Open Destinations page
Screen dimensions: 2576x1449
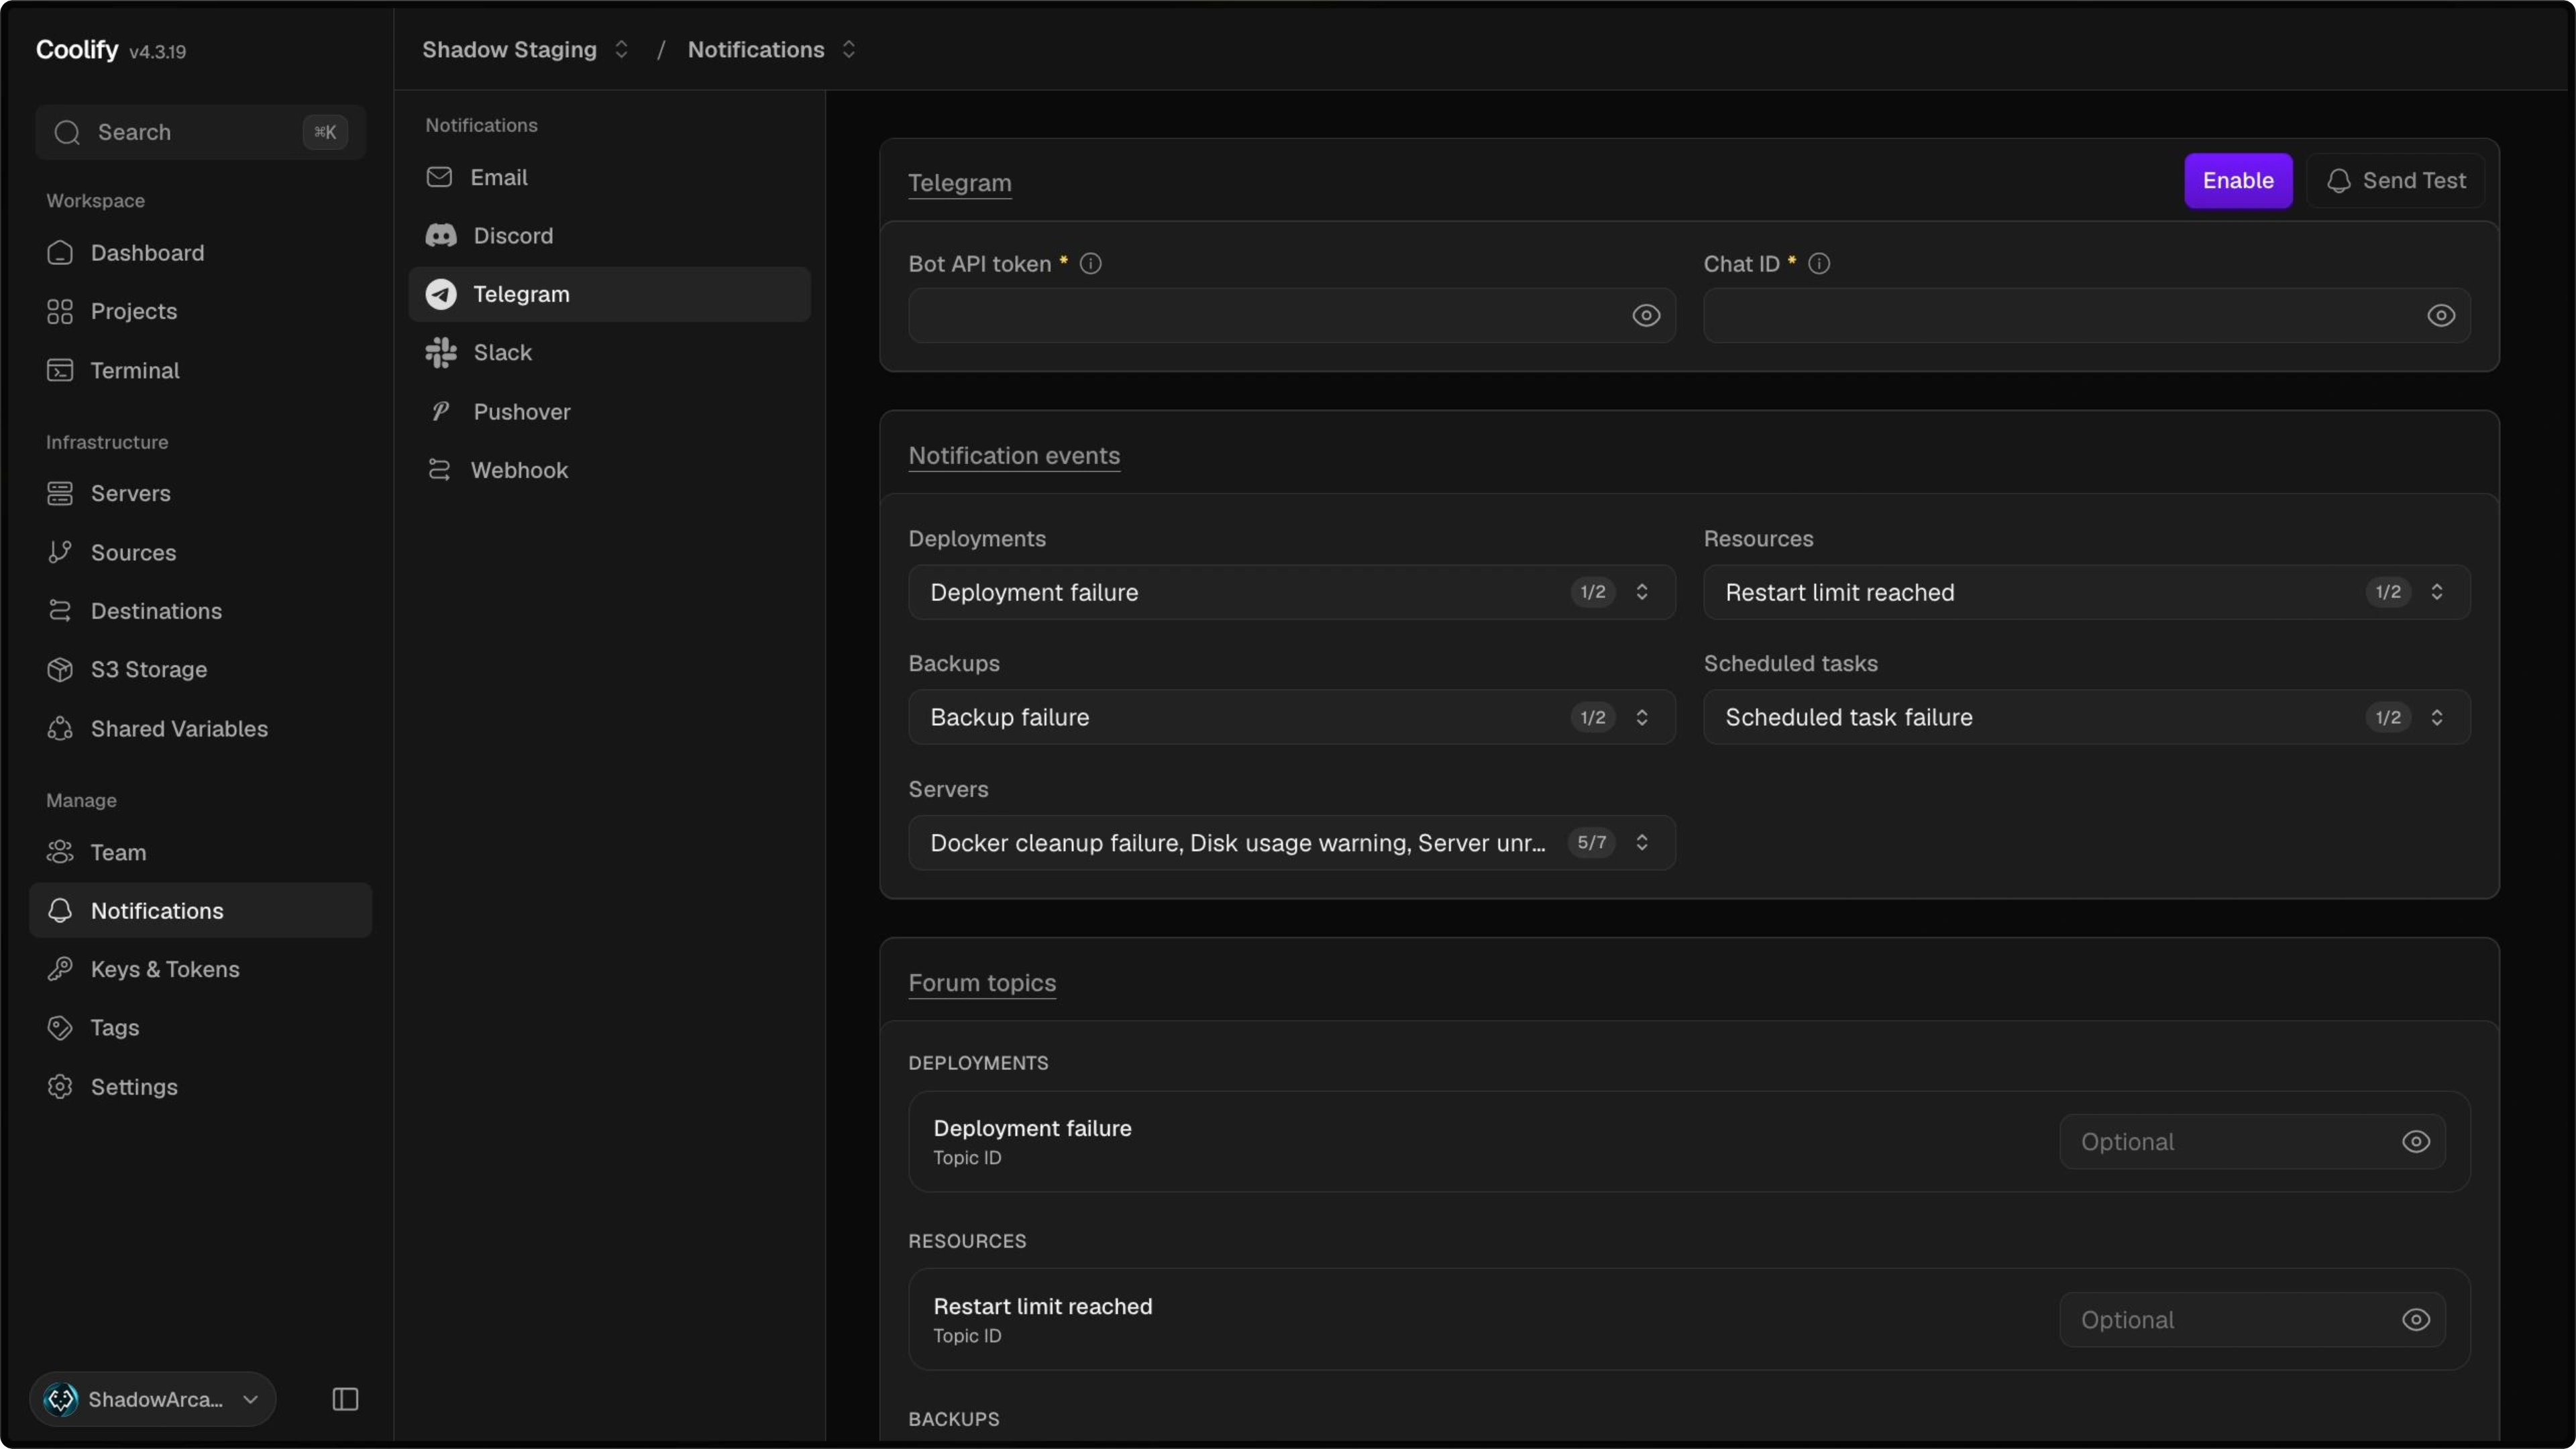(x=200, y=611)
